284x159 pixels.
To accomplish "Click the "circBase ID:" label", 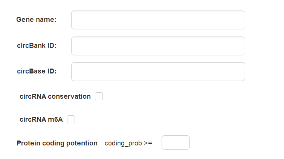I will click(x=37, y=71).
